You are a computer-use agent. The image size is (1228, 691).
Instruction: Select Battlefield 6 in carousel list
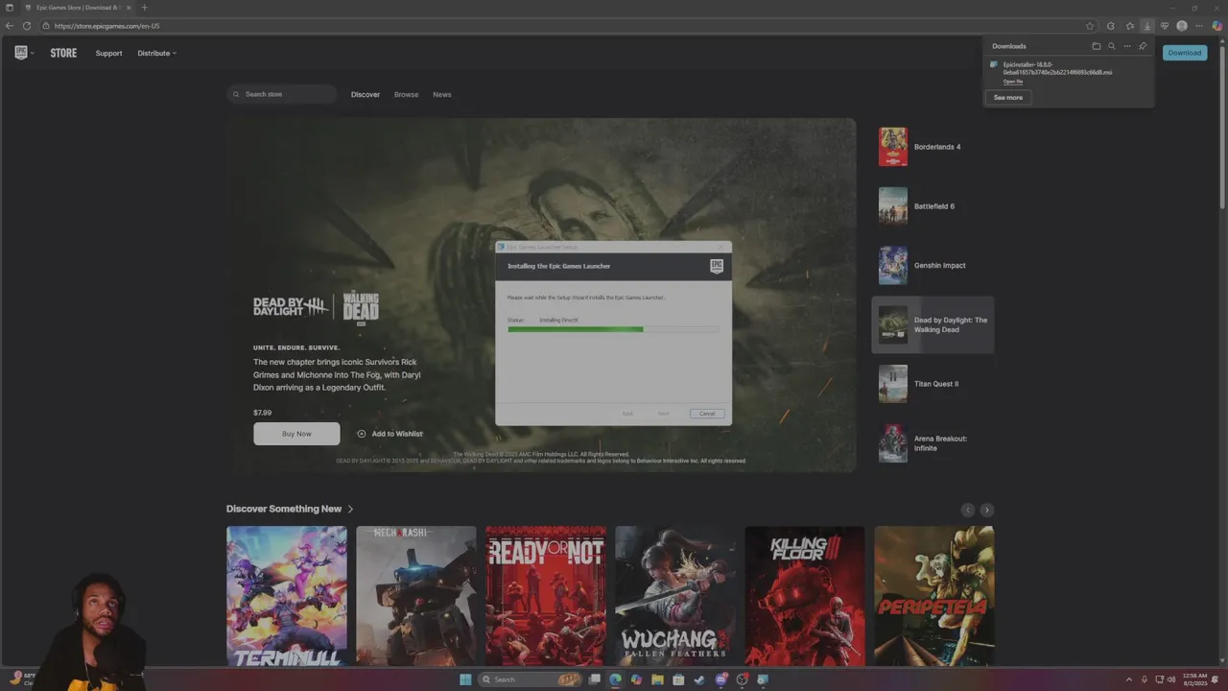tap(933, 206)
